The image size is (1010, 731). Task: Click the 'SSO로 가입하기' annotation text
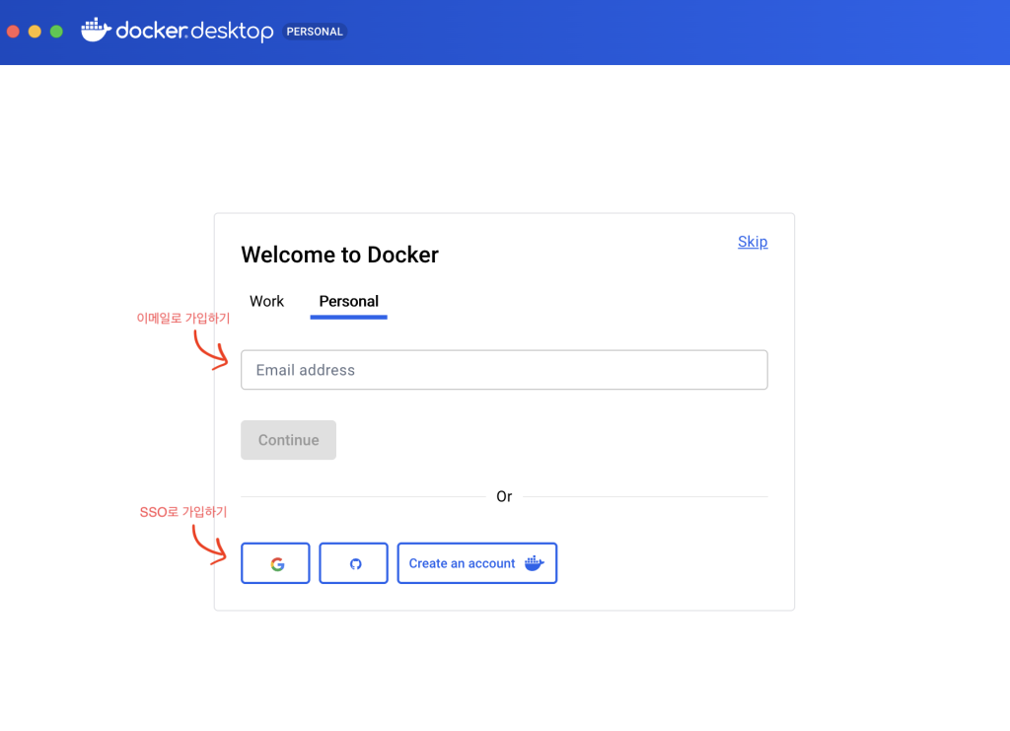pyautogui.click(x=182, y=512)
